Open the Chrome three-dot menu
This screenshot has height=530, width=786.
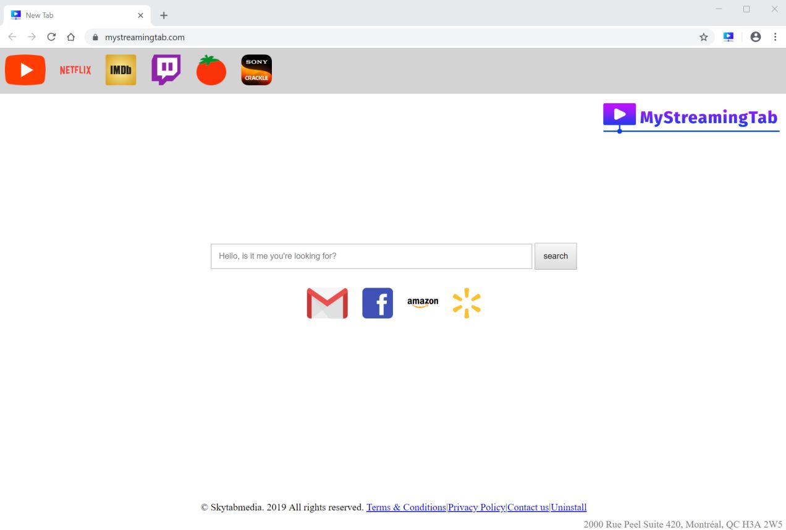pyautogui.click(x=775, y=37)
